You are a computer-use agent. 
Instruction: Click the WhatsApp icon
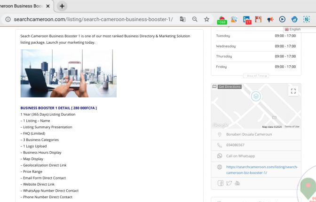(220, 156)
